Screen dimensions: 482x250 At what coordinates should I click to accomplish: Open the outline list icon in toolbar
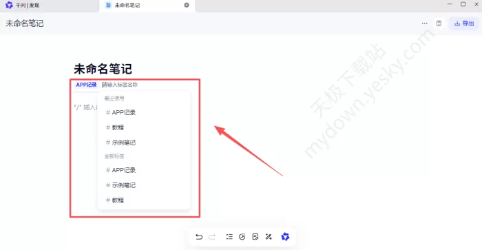click(229, 237)
